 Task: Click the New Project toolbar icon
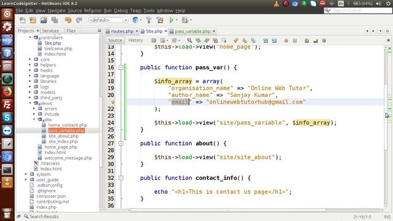tap(33, 20)
